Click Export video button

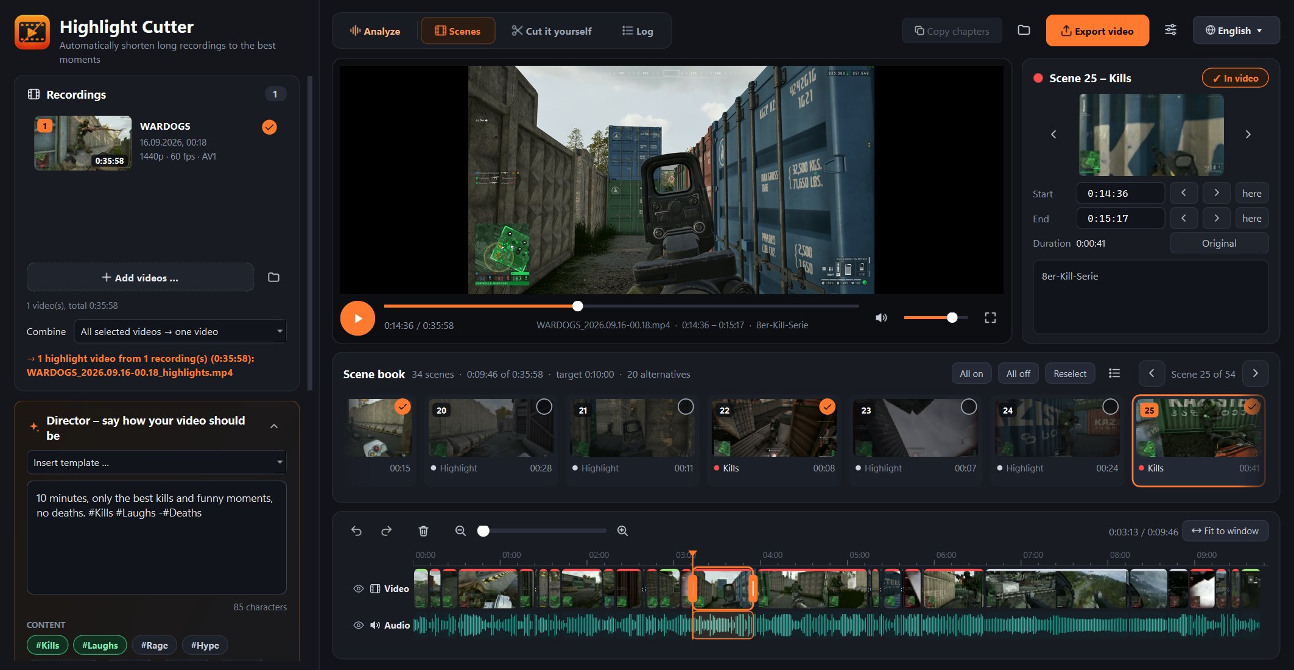click(x=1097, y=30)
